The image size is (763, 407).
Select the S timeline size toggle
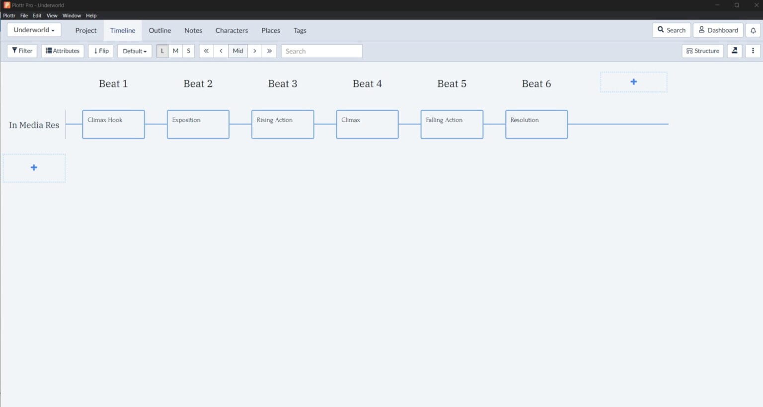coord(188,51)
